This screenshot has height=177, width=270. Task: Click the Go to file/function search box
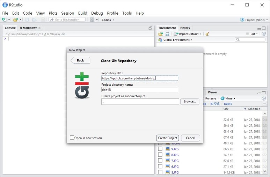67,20
